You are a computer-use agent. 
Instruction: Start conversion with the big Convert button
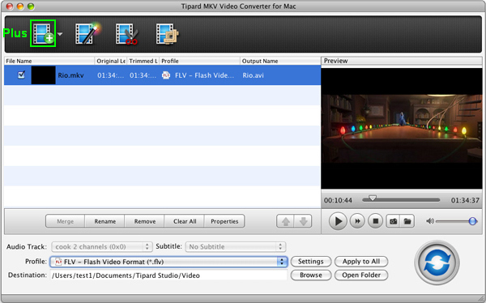(437, 262)
